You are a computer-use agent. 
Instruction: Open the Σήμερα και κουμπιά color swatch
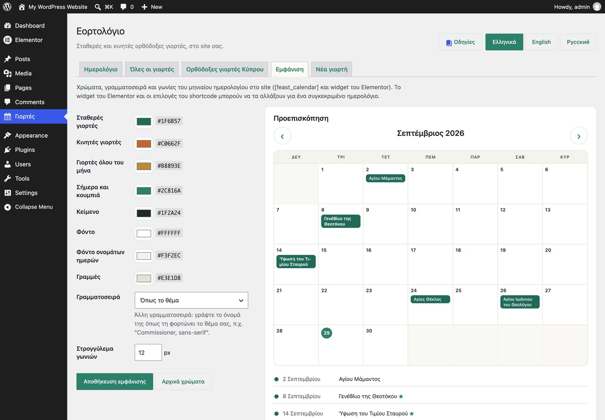tap(144, 191)
